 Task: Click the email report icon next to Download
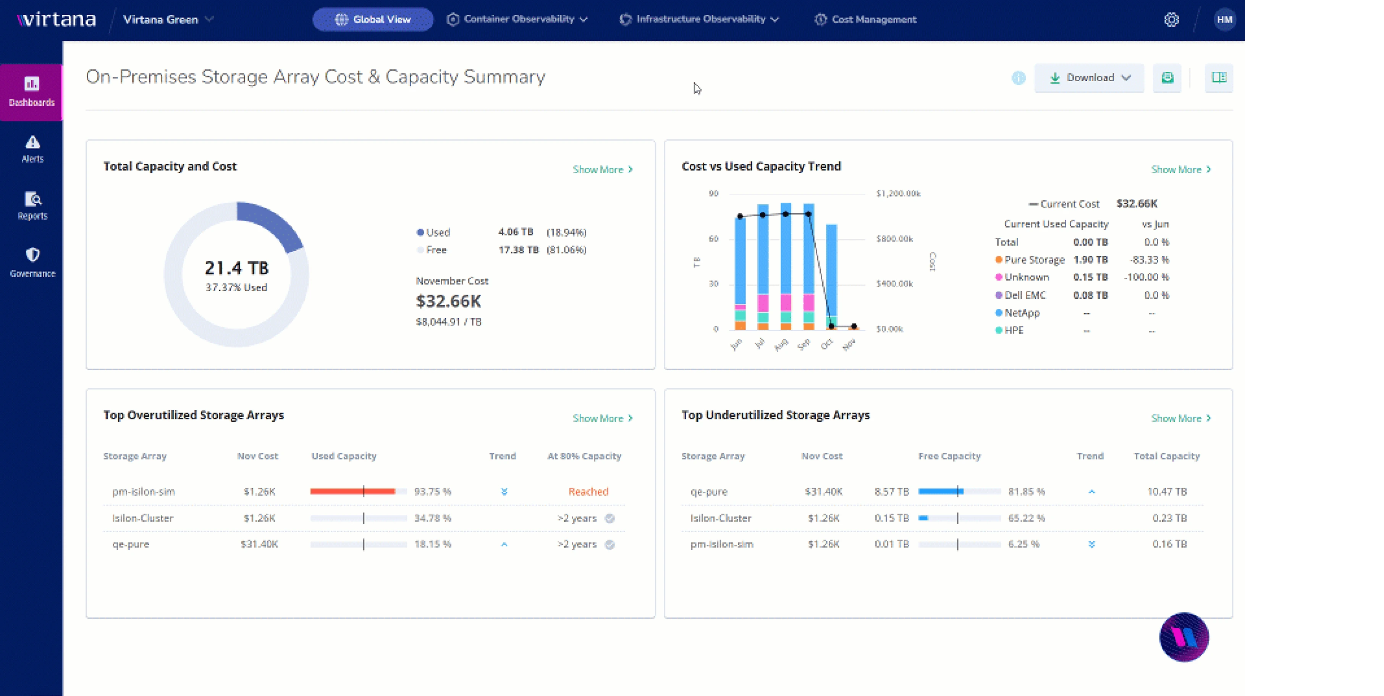click(x=1167, y=78)
